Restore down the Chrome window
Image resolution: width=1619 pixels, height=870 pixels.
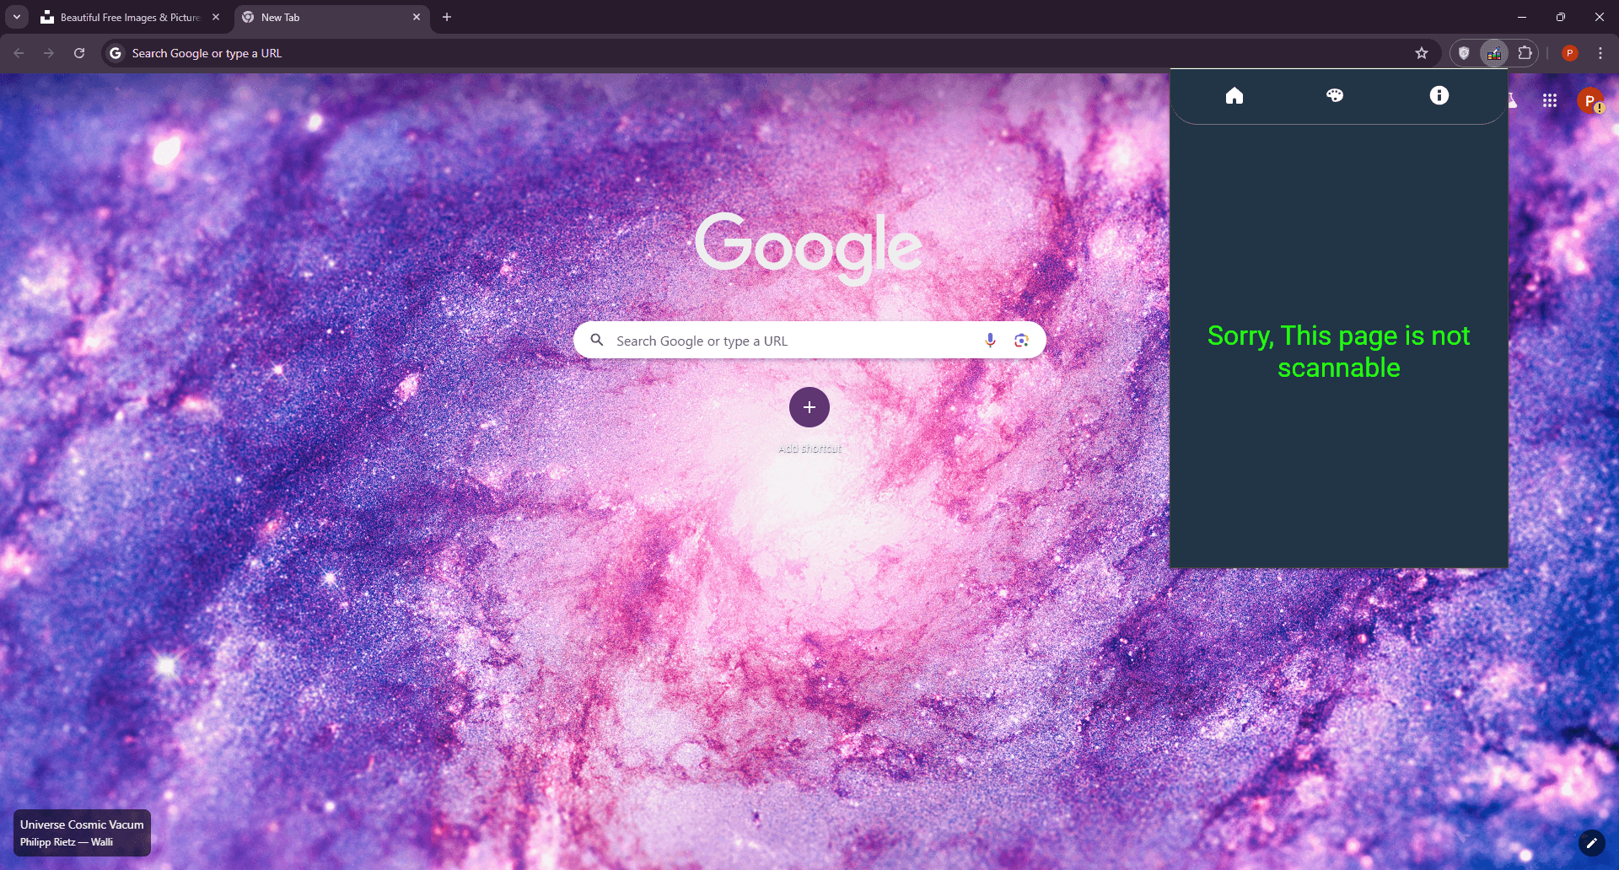[1561, 17]
